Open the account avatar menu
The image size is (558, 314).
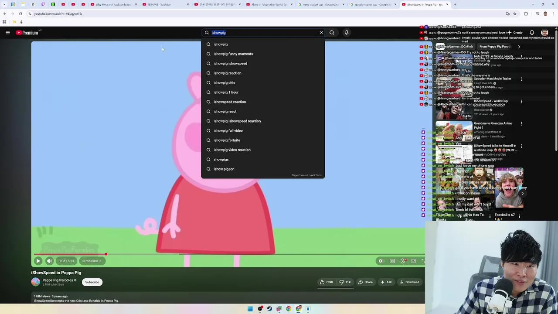coord(544,33)
